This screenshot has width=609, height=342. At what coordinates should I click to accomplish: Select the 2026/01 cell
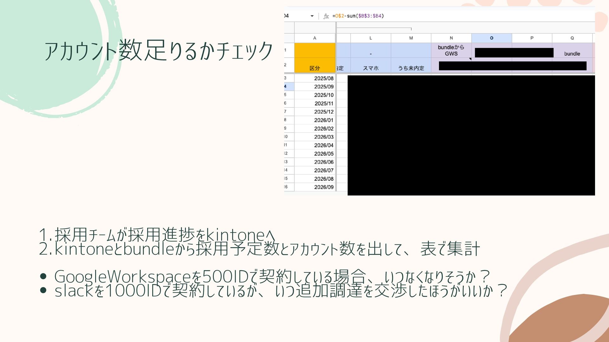(x=315, y=120)
